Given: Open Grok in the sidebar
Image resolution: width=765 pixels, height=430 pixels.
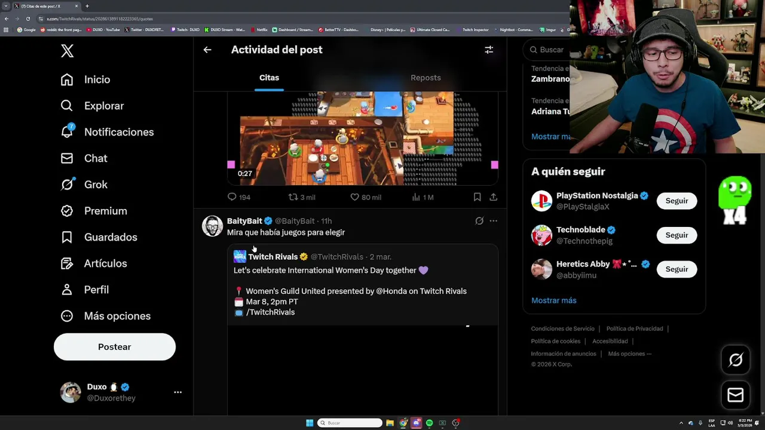Looking at the screenshot, I should 84,185.
